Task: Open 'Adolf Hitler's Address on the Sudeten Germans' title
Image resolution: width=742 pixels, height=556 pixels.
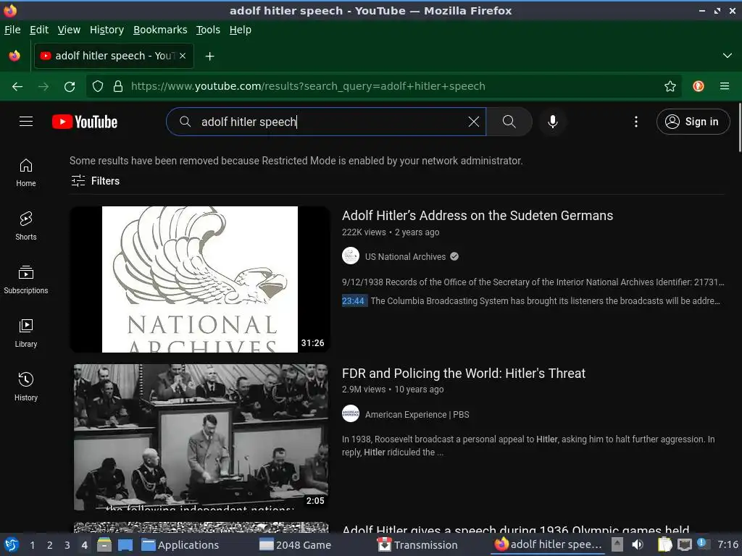Action: 478,216
